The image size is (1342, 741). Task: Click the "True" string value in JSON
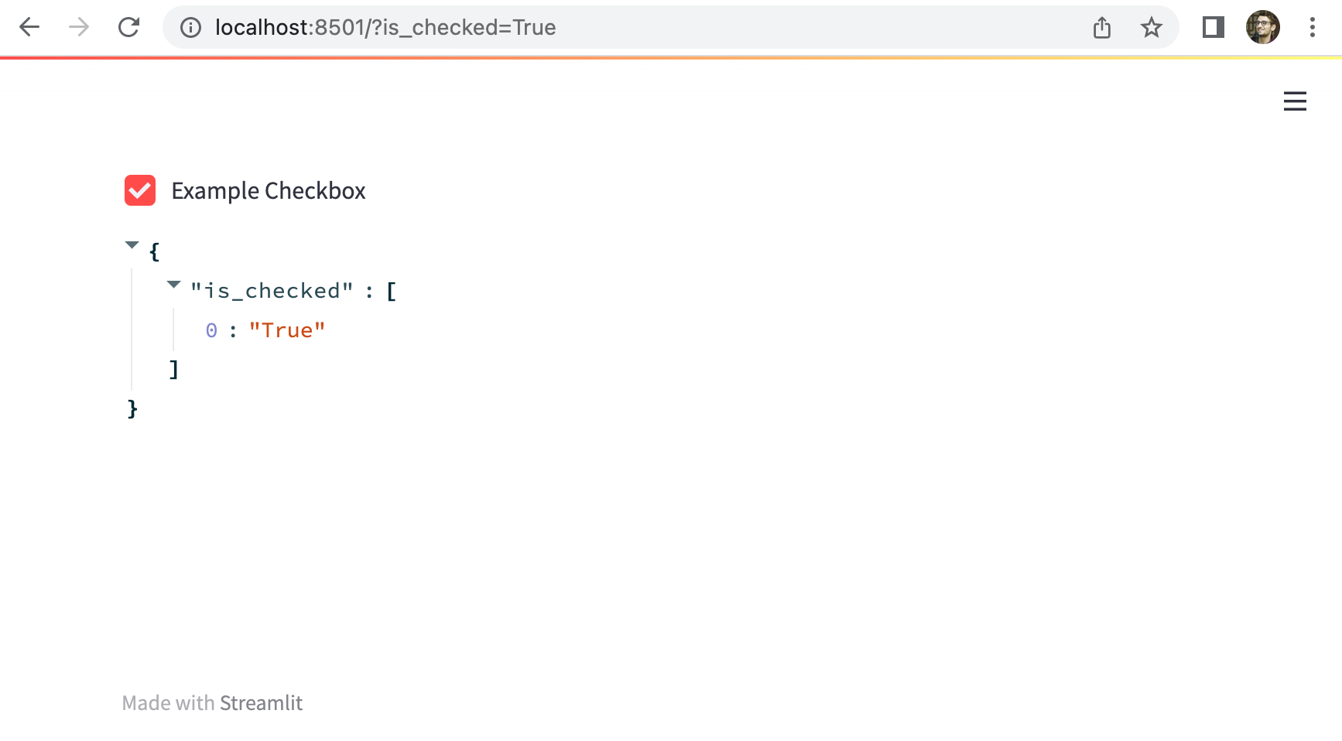coord(287,331)
